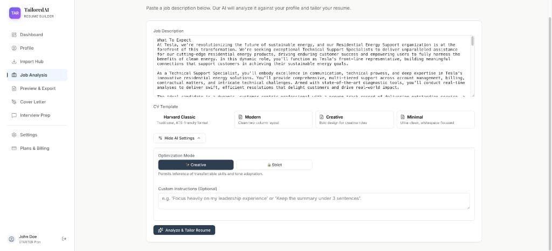
Task: Click the Custom Instructions text field
Action: [x=314, y=201]
